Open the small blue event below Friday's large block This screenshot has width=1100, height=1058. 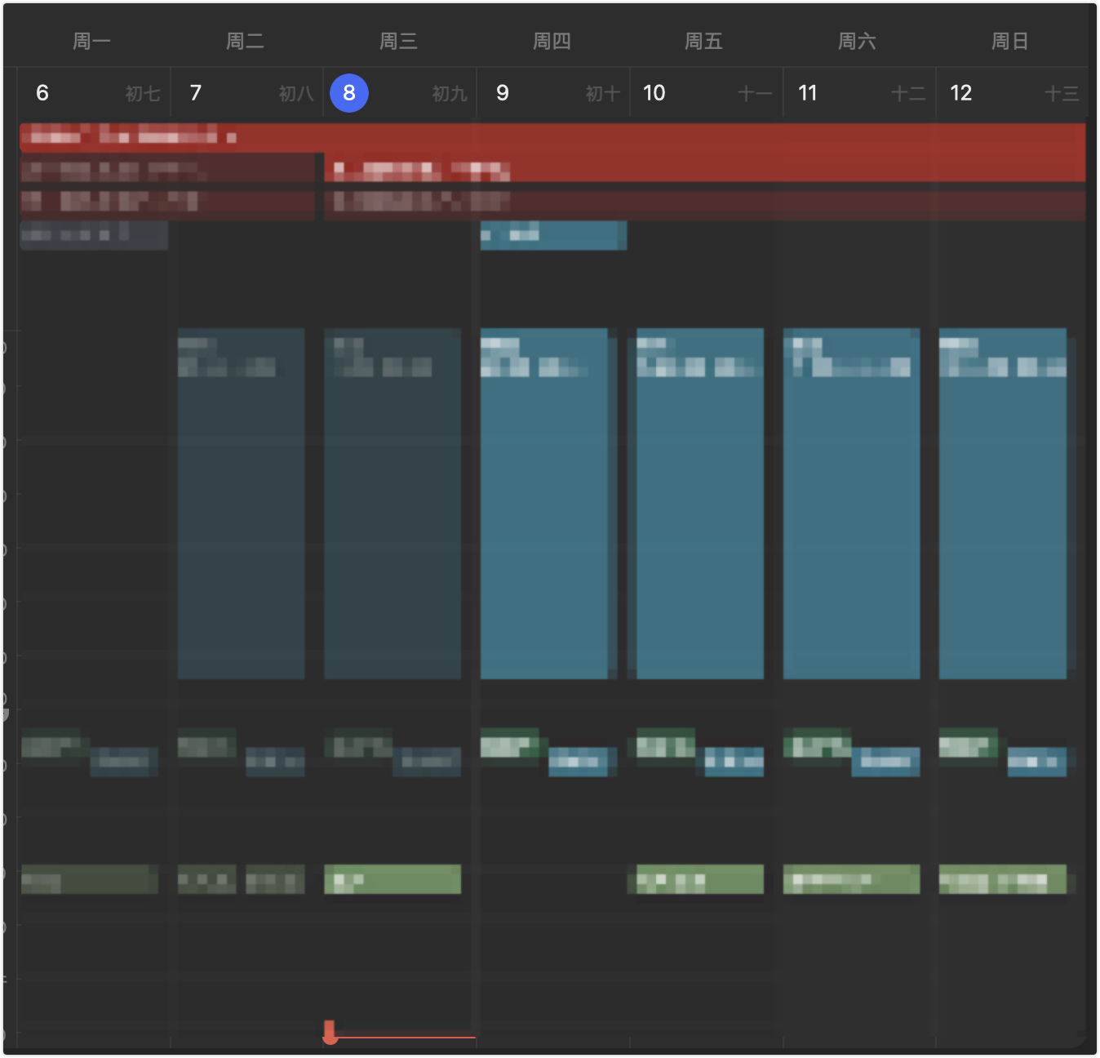click(x=734, y=762)
